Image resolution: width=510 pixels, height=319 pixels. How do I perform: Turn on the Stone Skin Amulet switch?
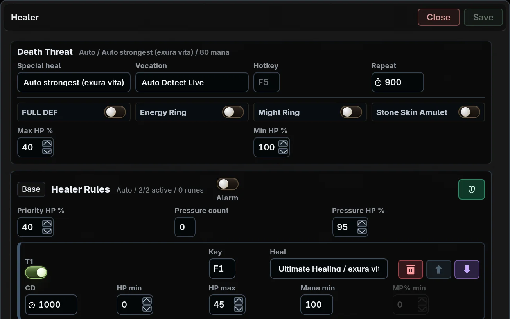tap(469, 112)
